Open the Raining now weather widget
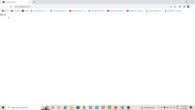This screenshot has height=110, width=195. coord(147,107)
